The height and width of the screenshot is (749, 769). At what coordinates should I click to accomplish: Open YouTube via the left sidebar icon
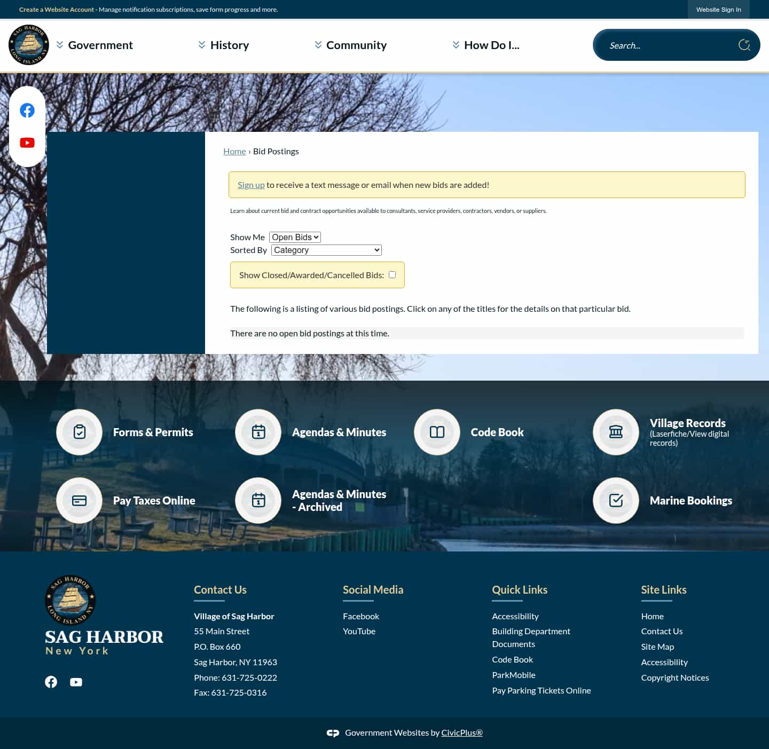click(27, 143)
